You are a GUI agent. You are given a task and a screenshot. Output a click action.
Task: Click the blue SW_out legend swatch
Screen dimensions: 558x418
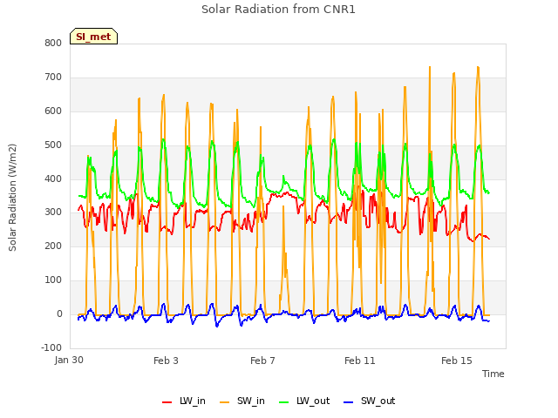pyautogui.click(x=349, y=402)
